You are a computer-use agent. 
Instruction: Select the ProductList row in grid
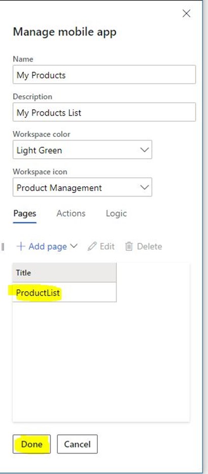pyautogui.click(x=64, y=292)
